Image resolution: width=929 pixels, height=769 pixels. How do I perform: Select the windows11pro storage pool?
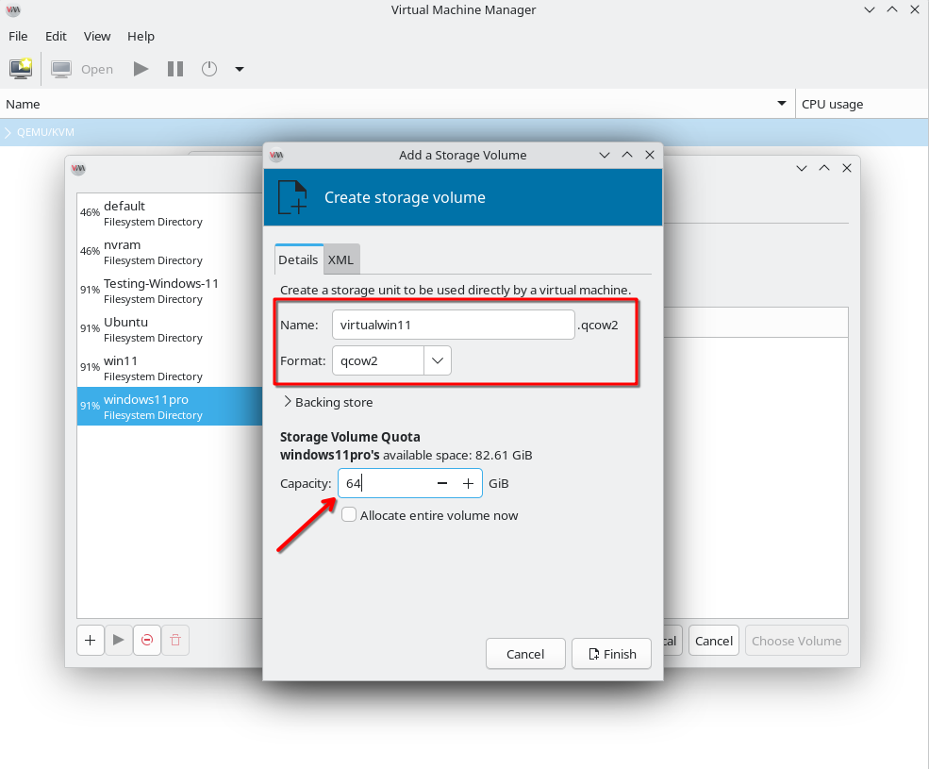point(170,406)
